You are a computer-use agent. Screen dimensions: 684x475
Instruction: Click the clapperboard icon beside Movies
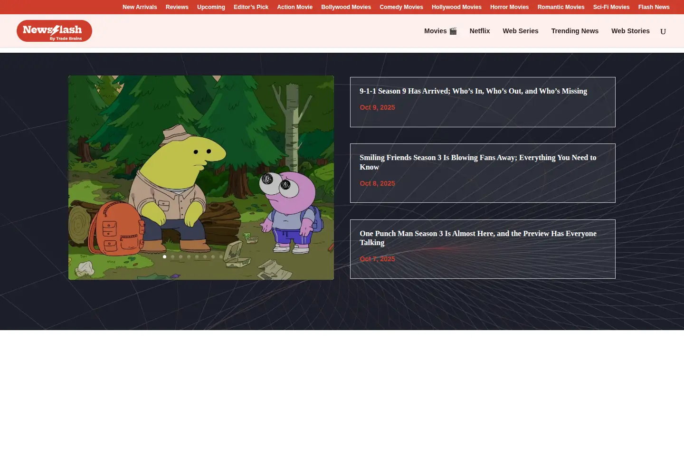pyautogui.click(x=453, y=31)
